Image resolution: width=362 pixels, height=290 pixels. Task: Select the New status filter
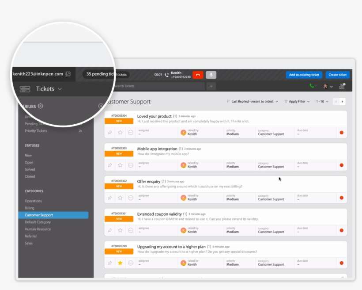pos(28,156)
